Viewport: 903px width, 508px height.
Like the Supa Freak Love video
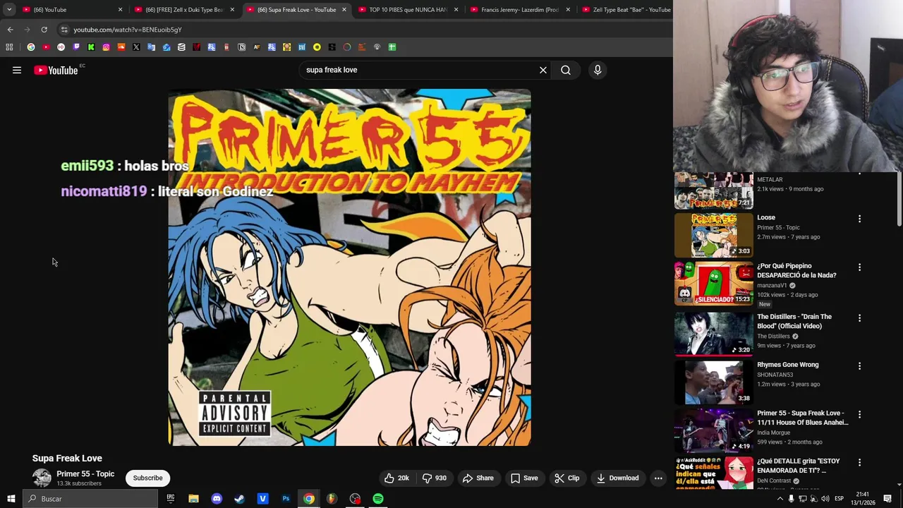[396, 478]
